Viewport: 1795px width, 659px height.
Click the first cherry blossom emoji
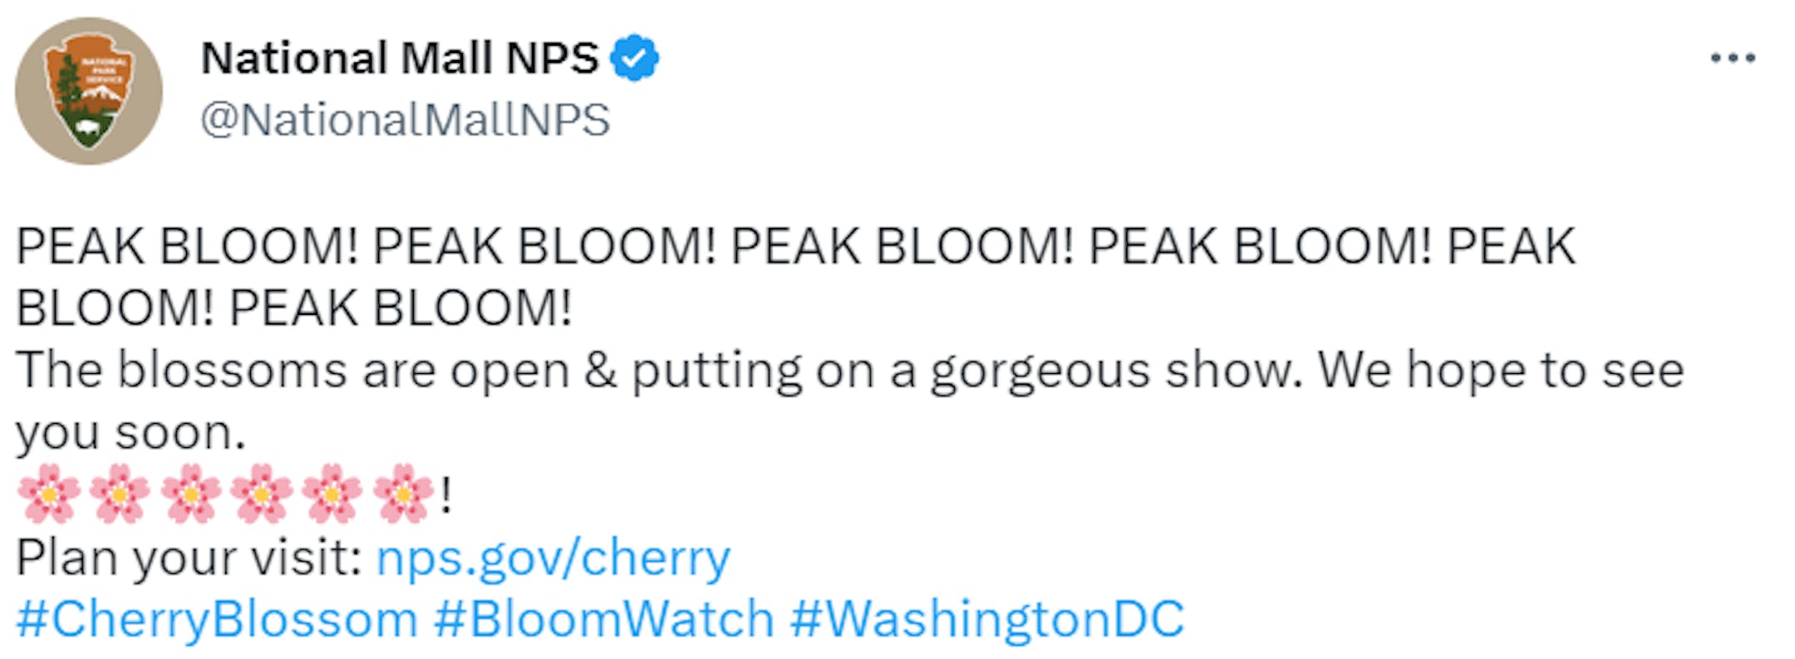click(x=49, y=494)
